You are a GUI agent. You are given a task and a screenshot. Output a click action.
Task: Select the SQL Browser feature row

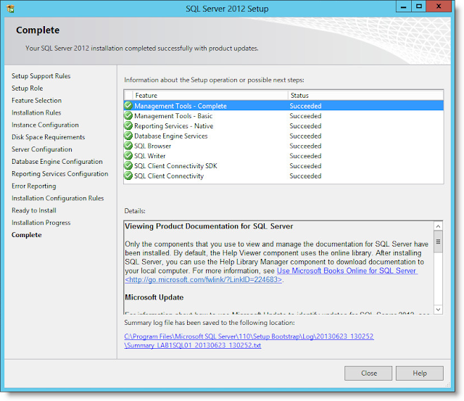[x=283, y=146]
